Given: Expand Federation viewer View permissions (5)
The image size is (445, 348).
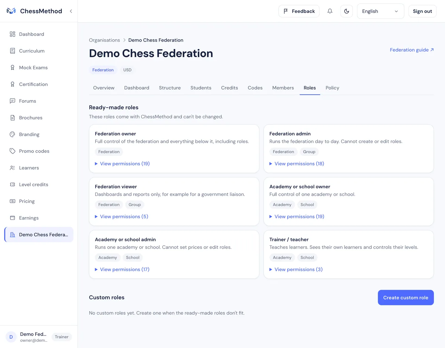Looking at the screenshot, I should pos(122,216).
